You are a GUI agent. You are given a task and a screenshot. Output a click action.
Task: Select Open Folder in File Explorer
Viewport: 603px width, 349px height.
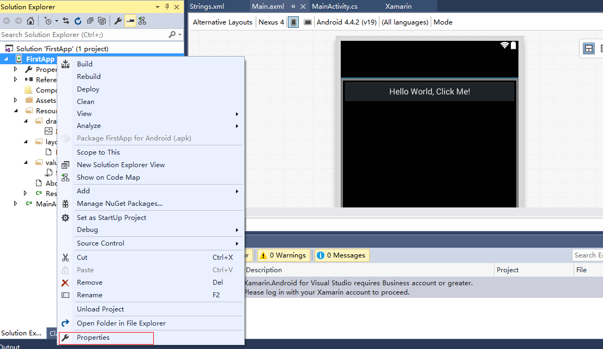[x=150, y=323]
